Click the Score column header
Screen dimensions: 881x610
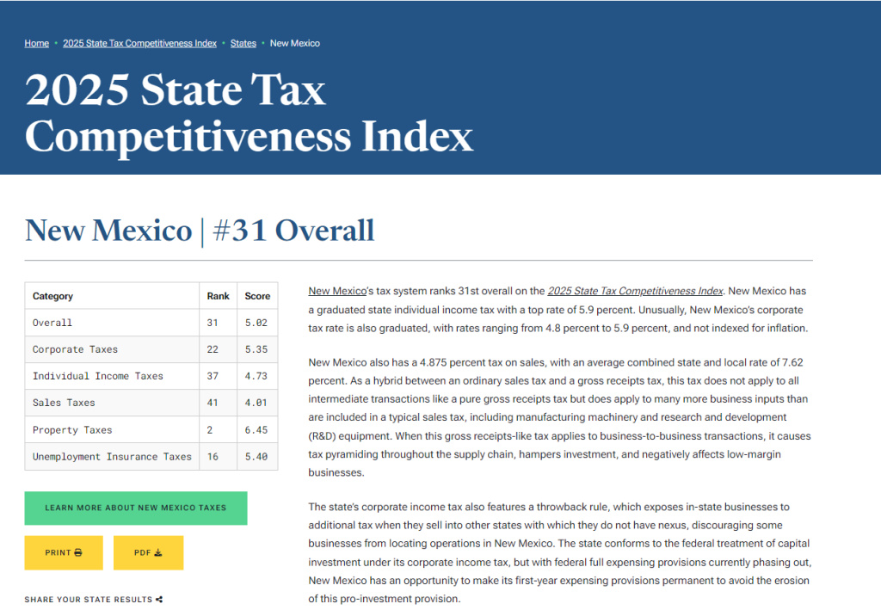257,296
